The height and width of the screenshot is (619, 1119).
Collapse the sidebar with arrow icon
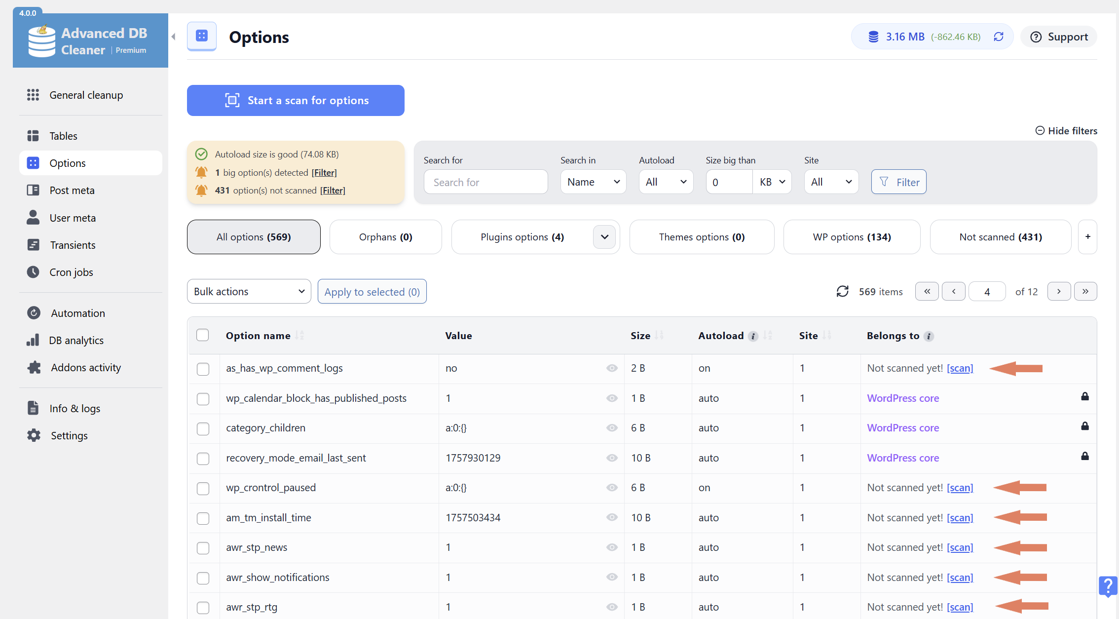click(x=174, y=37)
